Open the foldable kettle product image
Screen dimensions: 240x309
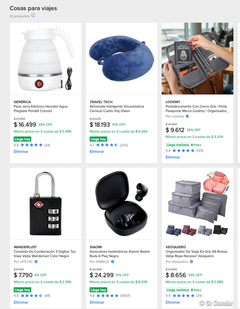pyautogui.click(x=46, y=58)
